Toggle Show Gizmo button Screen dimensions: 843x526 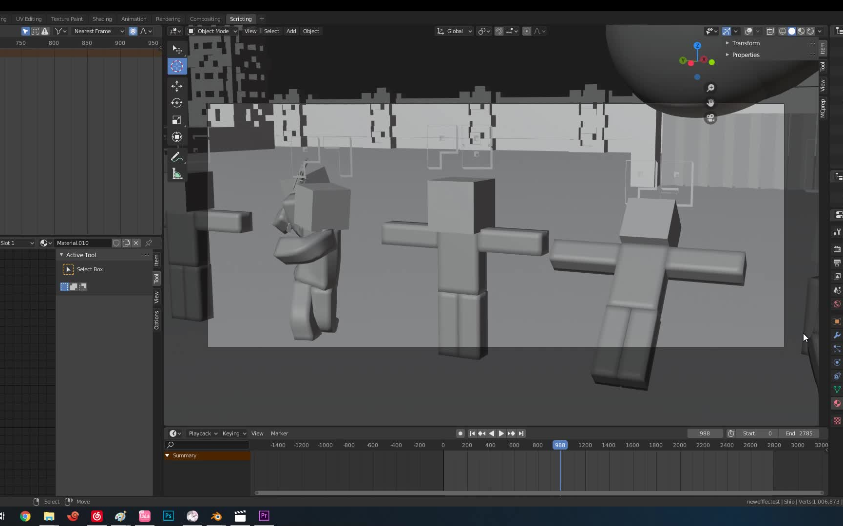coord(726,31)
